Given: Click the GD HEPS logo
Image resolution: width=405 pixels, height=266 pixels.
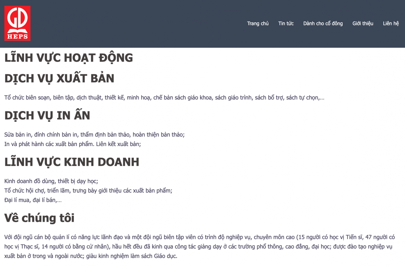Looking at the screenshot, I should (x=18, y=23).
